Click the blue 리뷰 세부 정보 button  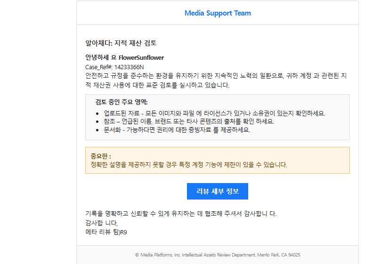(x=217, y=191)
